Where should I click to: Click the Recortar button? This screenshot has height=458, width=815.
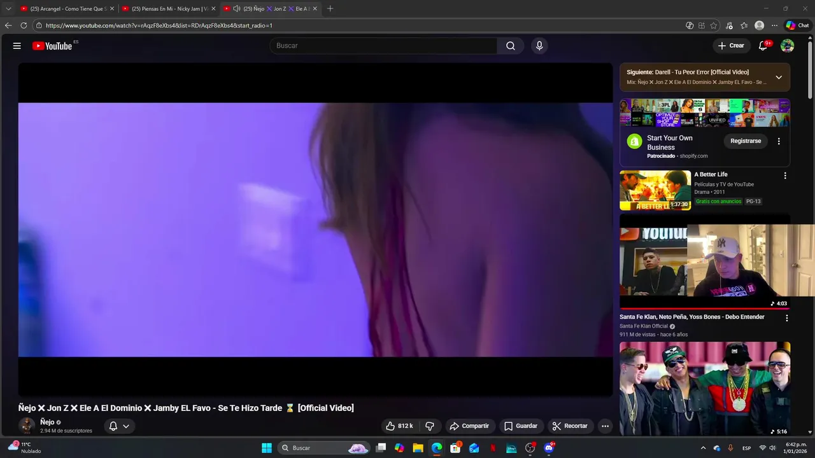coord(570,426)
